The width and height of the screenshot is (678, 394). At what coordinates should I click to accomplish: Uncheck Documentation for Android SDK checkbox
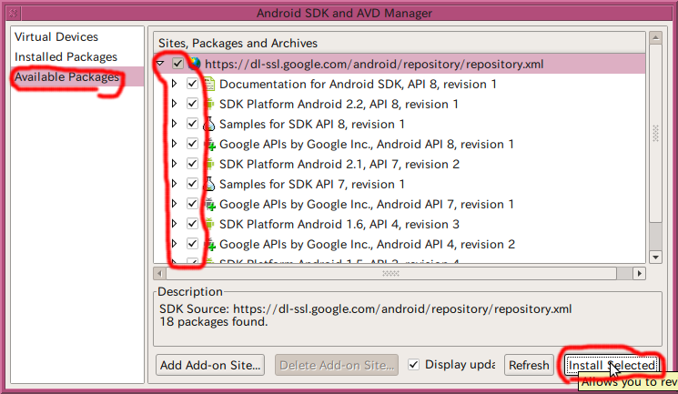[x=192, y=84]
